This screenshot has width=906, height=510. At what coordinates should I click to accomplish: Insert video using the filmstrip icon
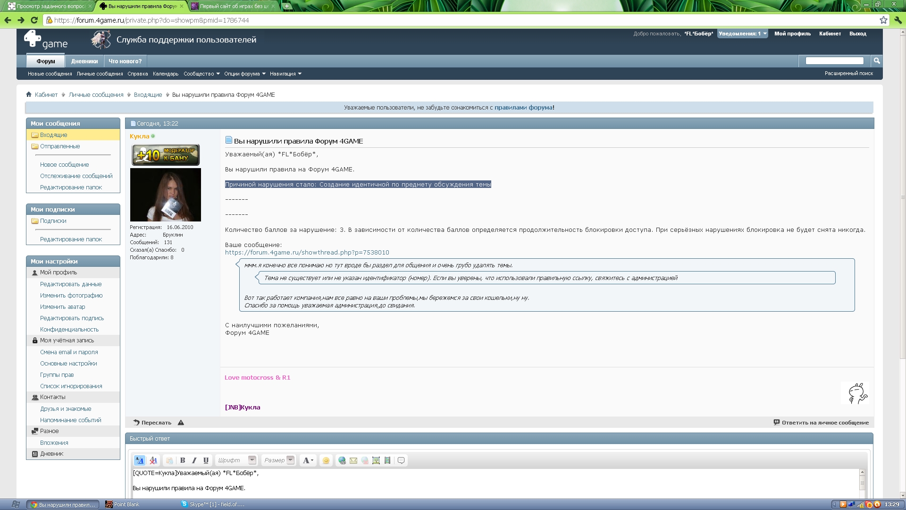387,460
